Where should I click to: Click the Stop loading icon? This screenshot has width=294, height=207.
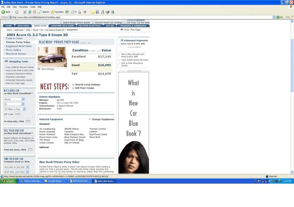tap(25, 12)
